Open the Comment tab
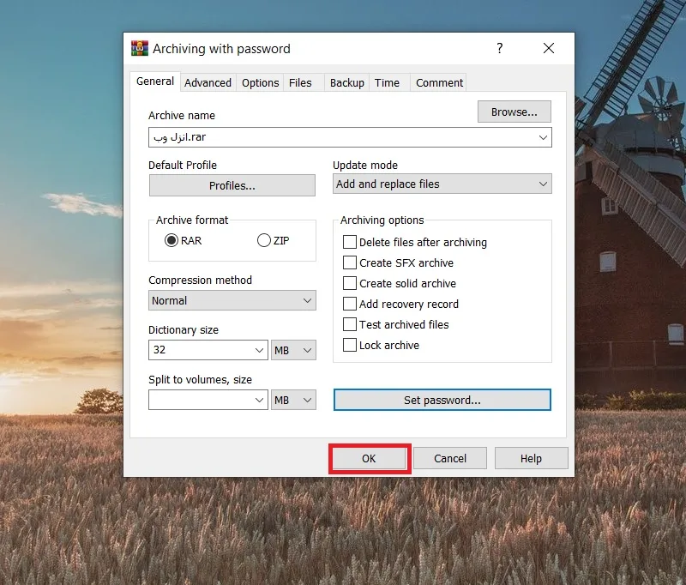Screen dimensions: 686x585 tap(439, 82)
